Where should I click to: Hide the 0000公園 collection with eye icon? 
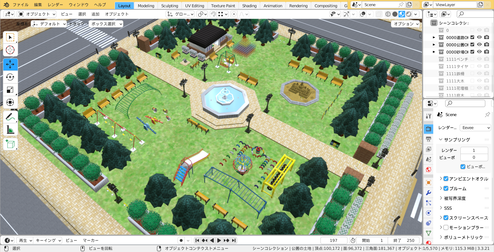point(480,44)
